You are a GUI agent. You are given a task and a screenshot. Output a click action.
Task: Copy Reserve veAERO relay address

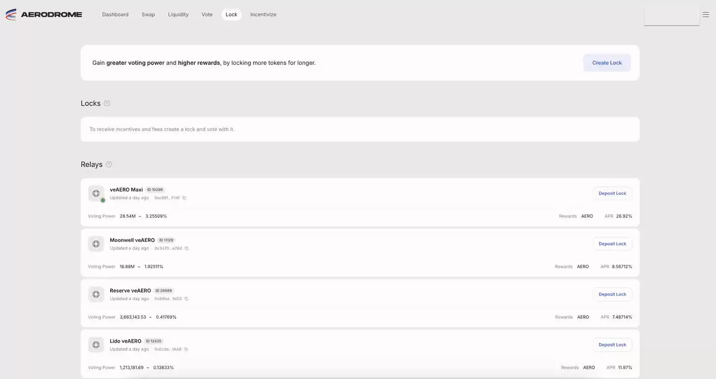(x=186, y=299)
